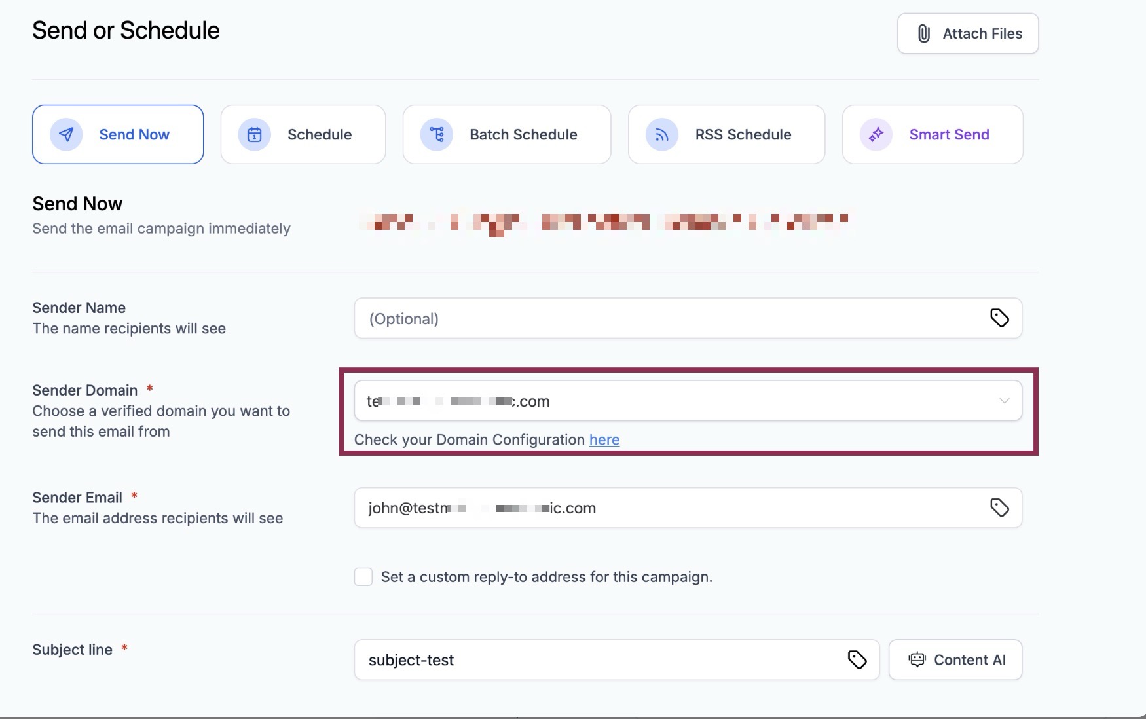Select the Batch Schedule option
This screenshot has width=1146, height=719.
[523, 135]
